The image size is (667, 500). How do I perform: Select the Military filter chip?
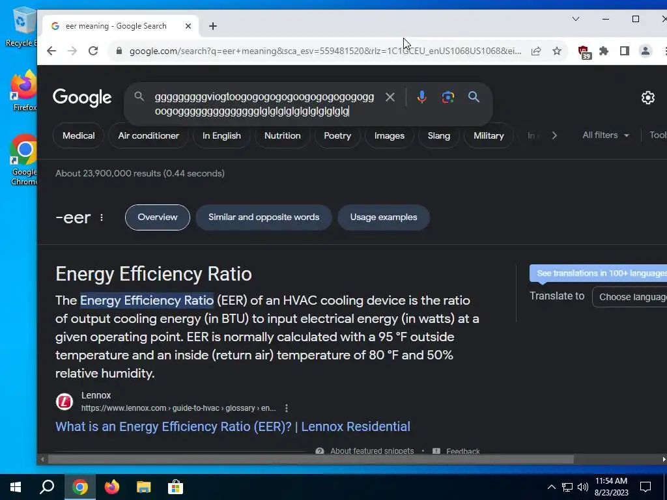489,135
